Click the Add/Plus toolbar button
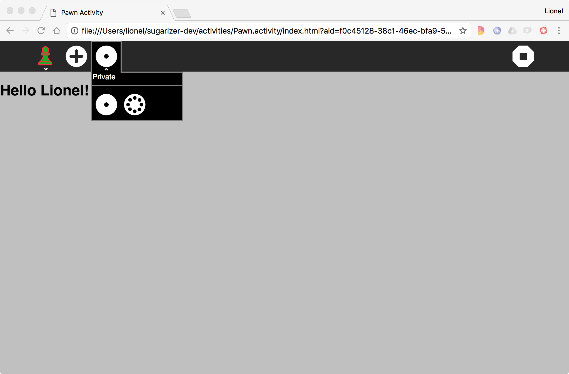 coord(76,56)
